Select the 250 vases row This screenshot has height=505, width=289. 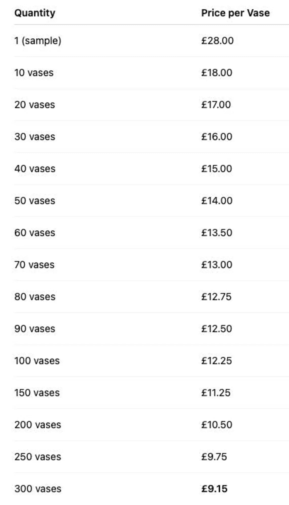pyautogui.click(x=152, y=457)
